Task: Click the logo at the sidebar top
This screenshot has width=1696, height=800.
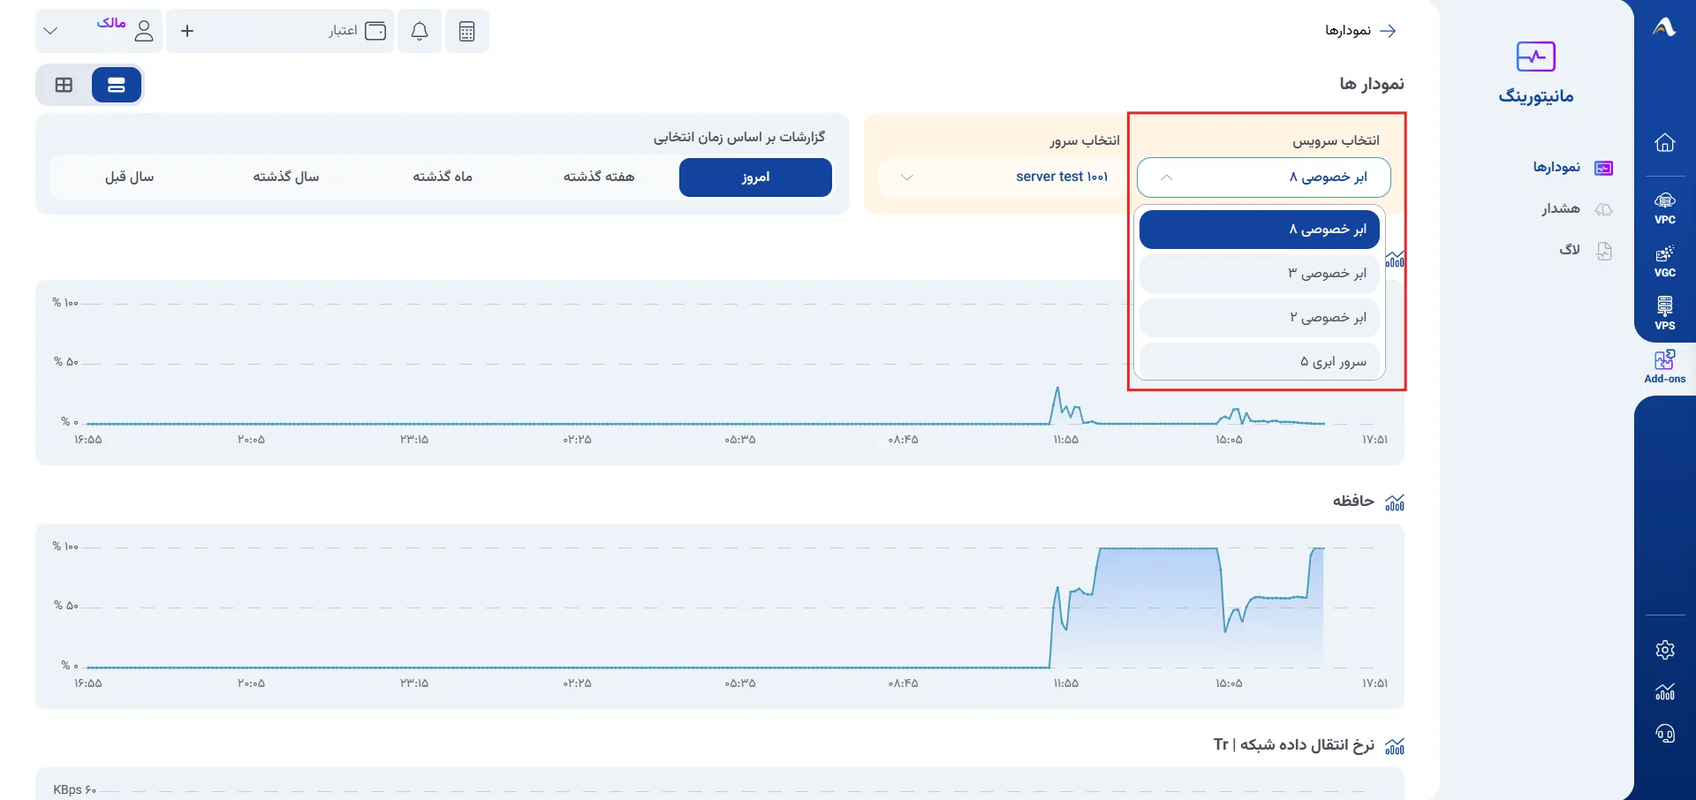Action: pyautogui.click(x=1664, y=28)
